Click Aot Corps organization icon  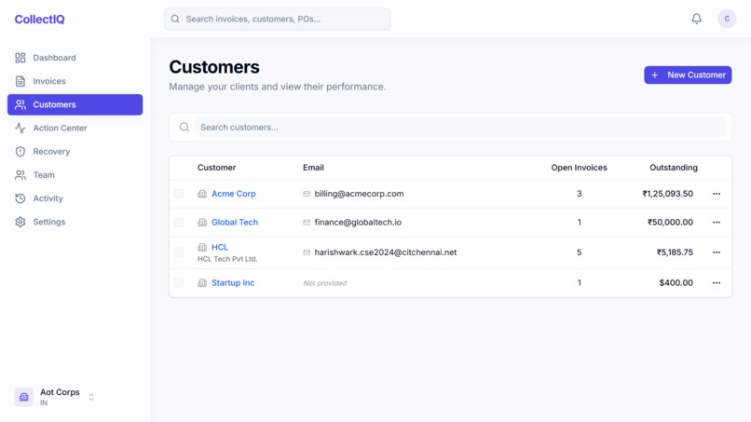23,397
